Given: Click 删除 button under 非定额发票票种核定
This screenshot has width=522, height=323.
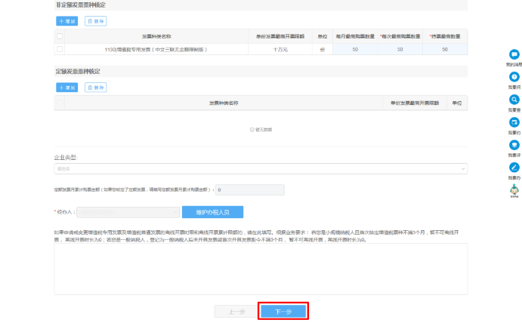Looking at the screenshot, I should pyautogui.click(x=95, y=21).
